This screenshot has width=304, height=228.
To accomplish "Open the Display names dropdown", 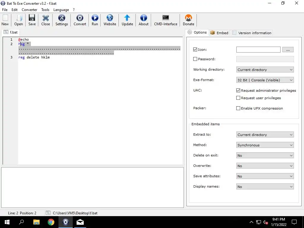I will click(x=265, y=187).
